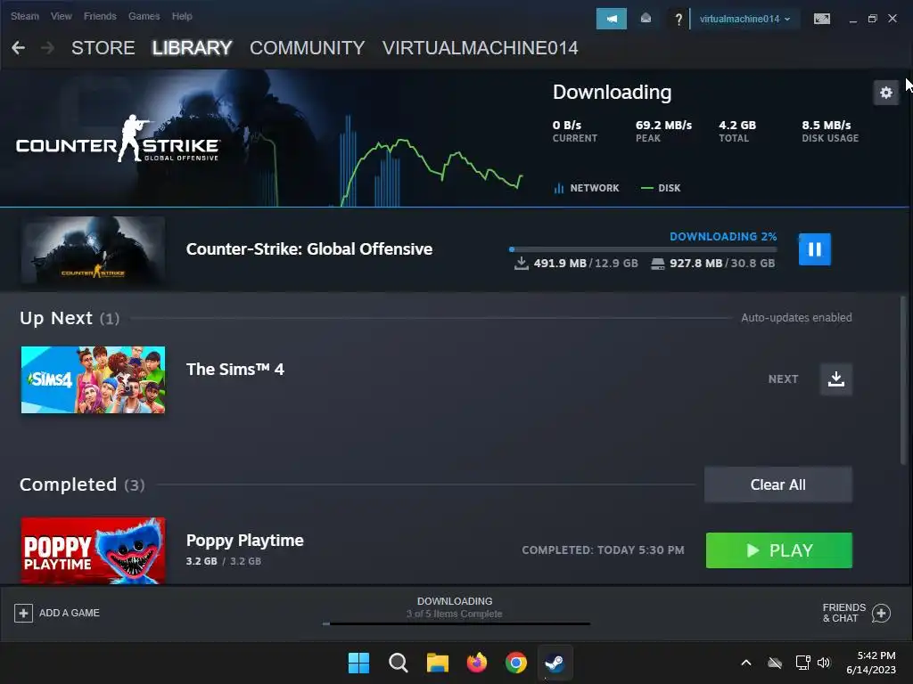Clear all completed downloads
913x684 pixels.
tap(777, 484)
